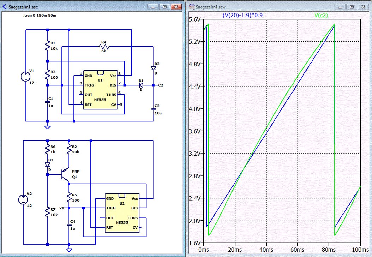Select capacitor C2 with value 10u
This screenshot has height=257, width=372.
point(154,109)
